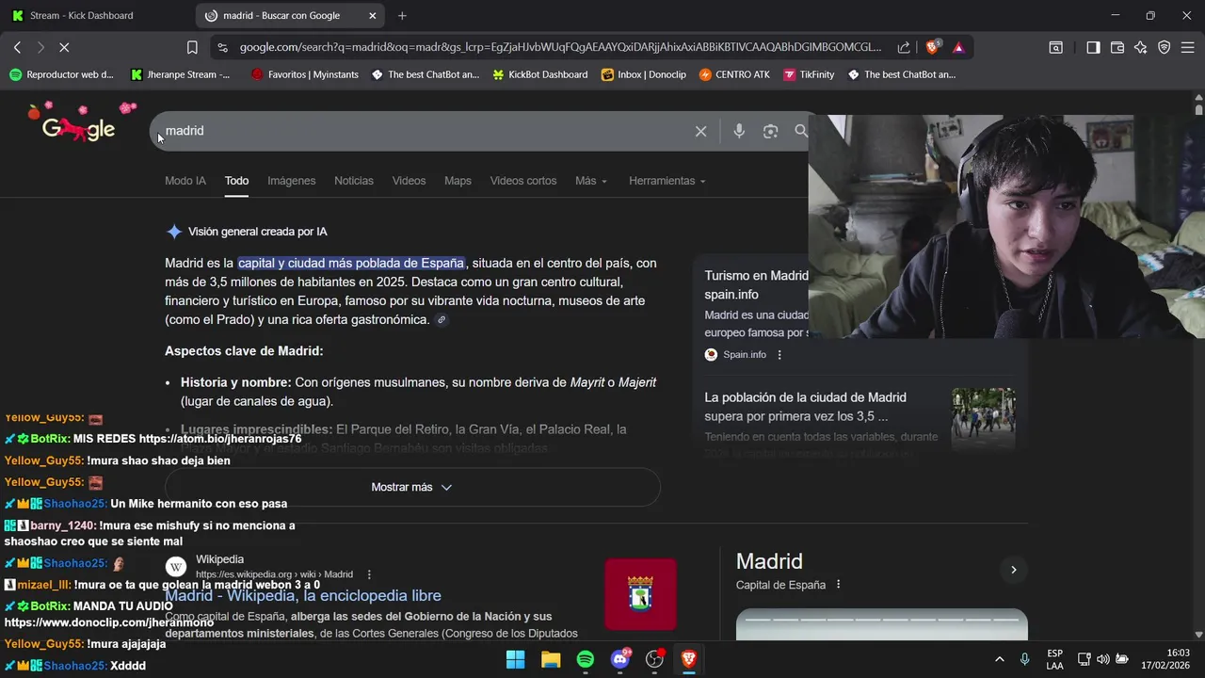Expand the Más dropdown

pyautogui.click(x=591, y=181)
